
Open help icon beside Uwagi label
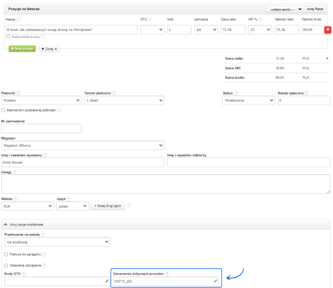(14, 172)
